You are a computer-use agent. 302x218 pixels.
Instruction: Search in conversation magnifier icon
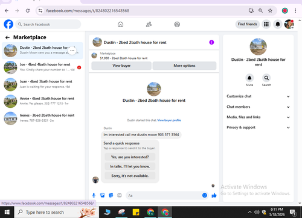[266, 78]
